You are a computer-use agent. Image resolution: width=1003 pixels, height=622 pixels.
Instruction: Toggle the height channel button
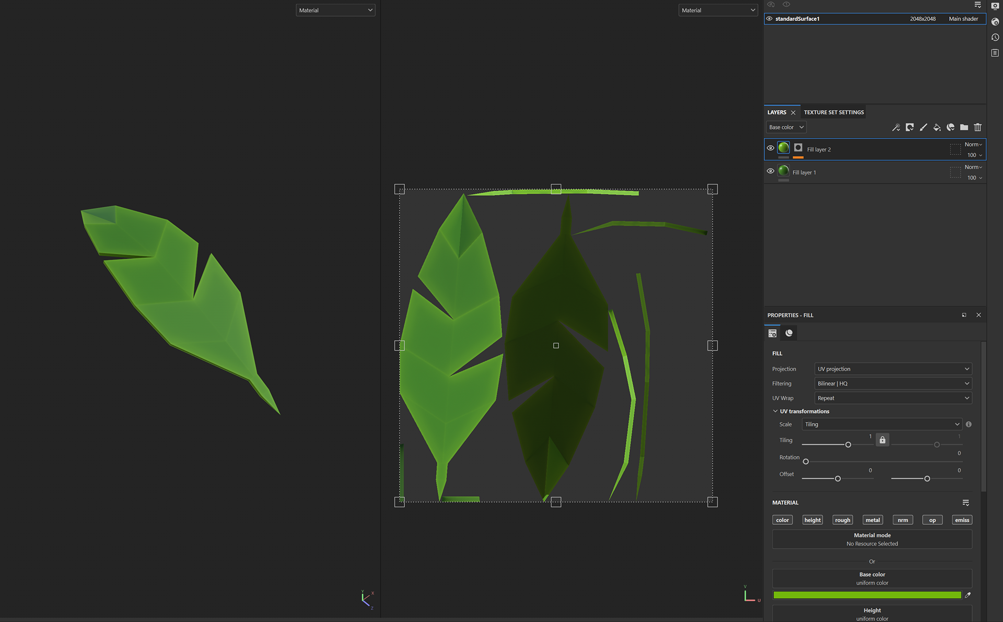(x=812, y=520)
